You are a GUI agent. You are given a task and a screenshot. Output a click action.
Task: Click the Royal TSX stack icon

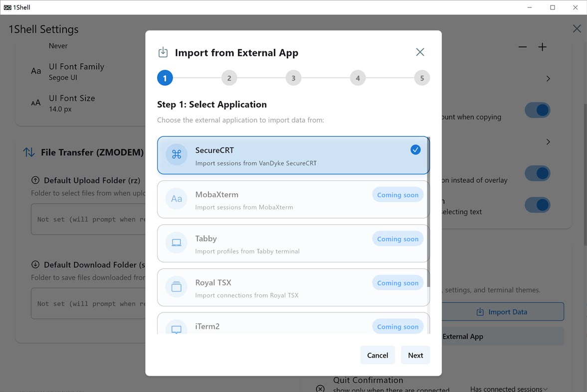177,286
